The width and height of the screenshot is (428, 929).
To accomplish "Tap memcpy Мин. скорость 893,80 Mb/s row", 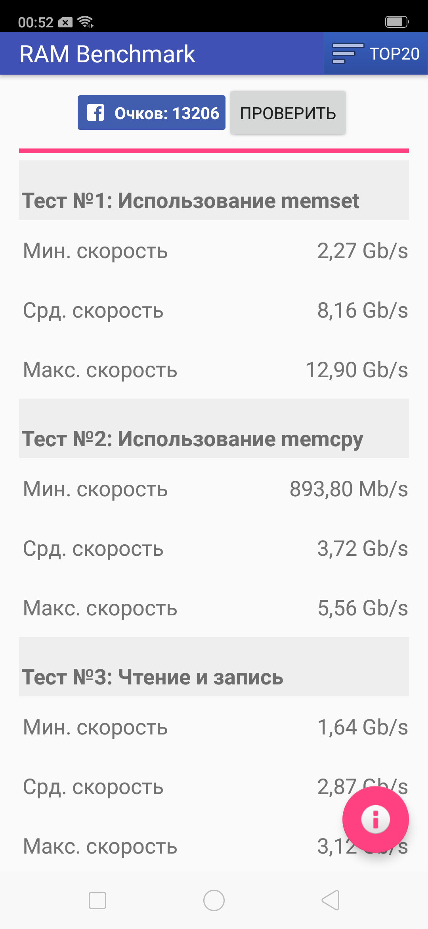I will [214, 489].
